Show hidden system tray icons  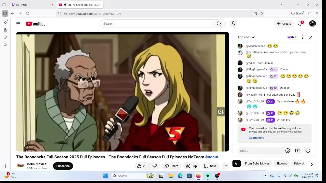pyautogui.click(x=265, y=176)
